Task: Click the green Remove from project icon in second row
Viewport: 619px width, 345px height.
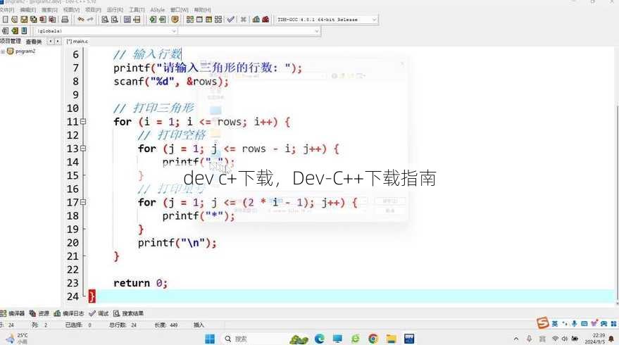Action: click(15, 31)
